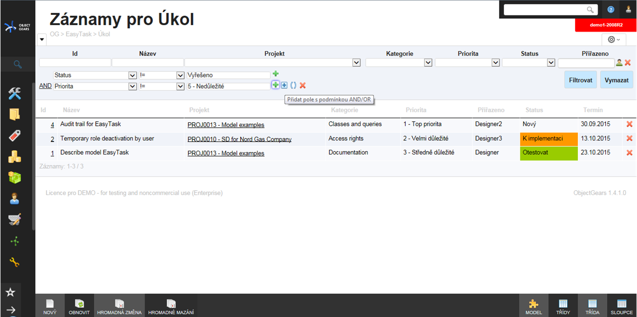This screenshot has width=637, height=317.
Task: Open record Id 2 link
Action: click(52, 139)
